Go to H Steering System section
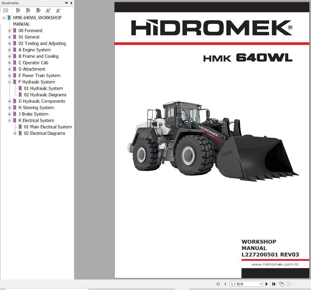Viewport: 311px width, 290px height. 36,108
